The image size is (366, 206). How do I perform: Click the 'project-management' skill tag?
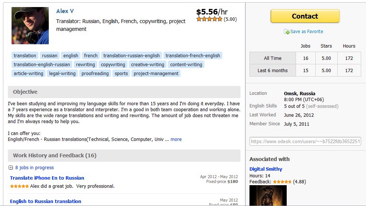[156, 74]
